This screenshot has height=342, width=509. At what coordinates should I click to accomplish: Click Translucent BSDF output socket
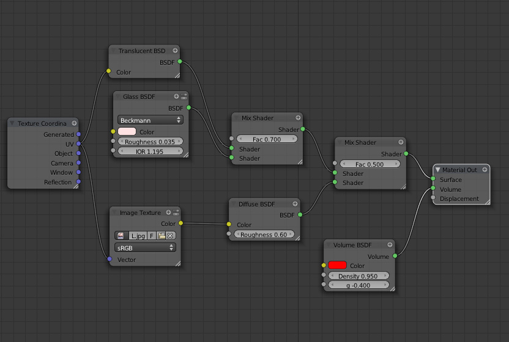click(180, 61)
